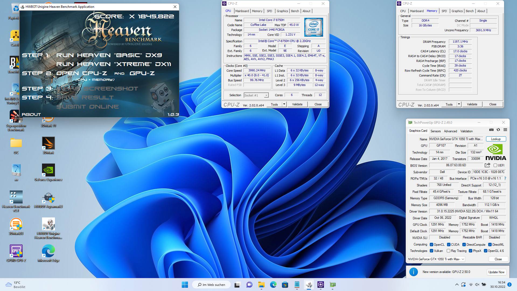
Task: Switch to Bench tab in left CPU-Z
Action: [x=295, y=11]
